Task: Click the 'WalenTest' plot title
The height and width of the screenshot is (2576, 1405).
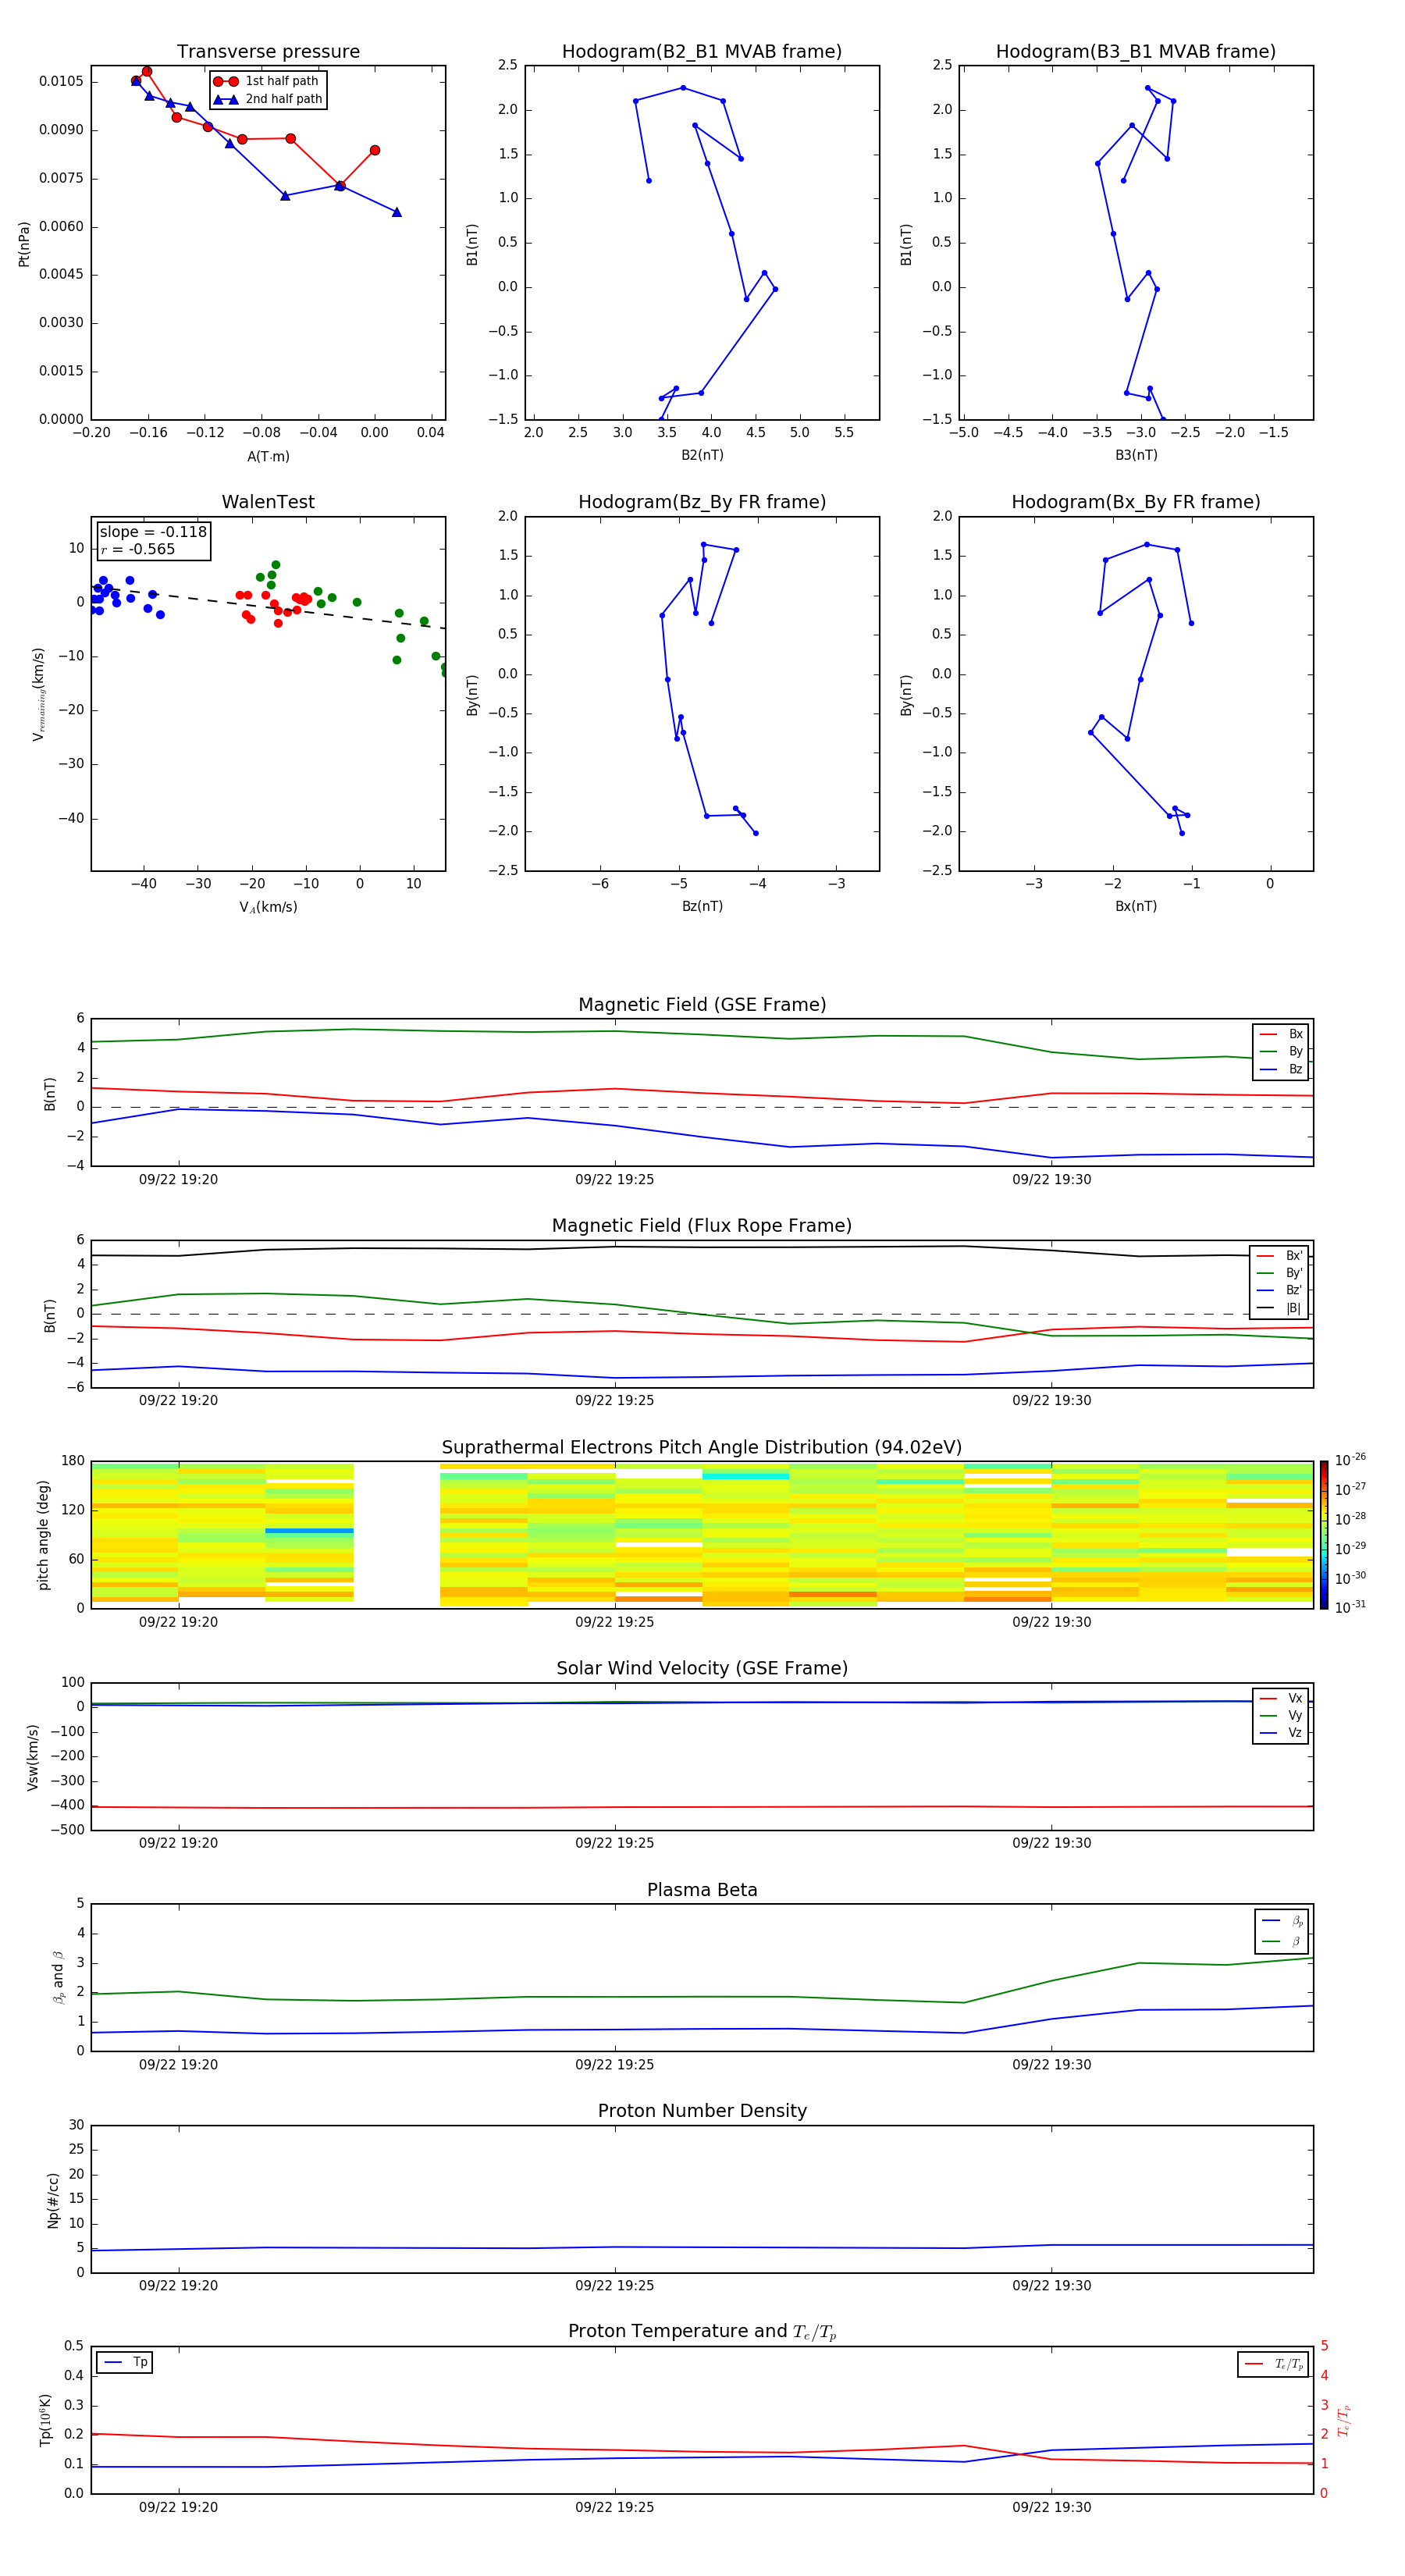Action: point(268,502)
